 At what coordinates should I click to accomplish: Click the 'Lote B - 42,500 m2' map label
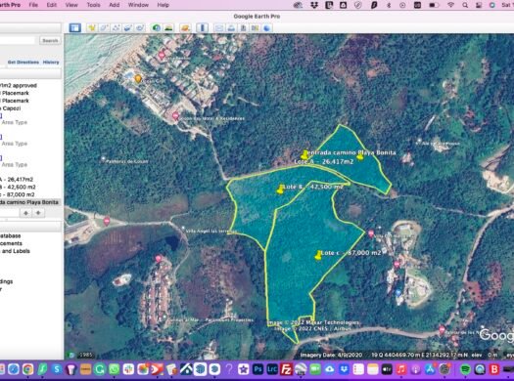[312, 187]
